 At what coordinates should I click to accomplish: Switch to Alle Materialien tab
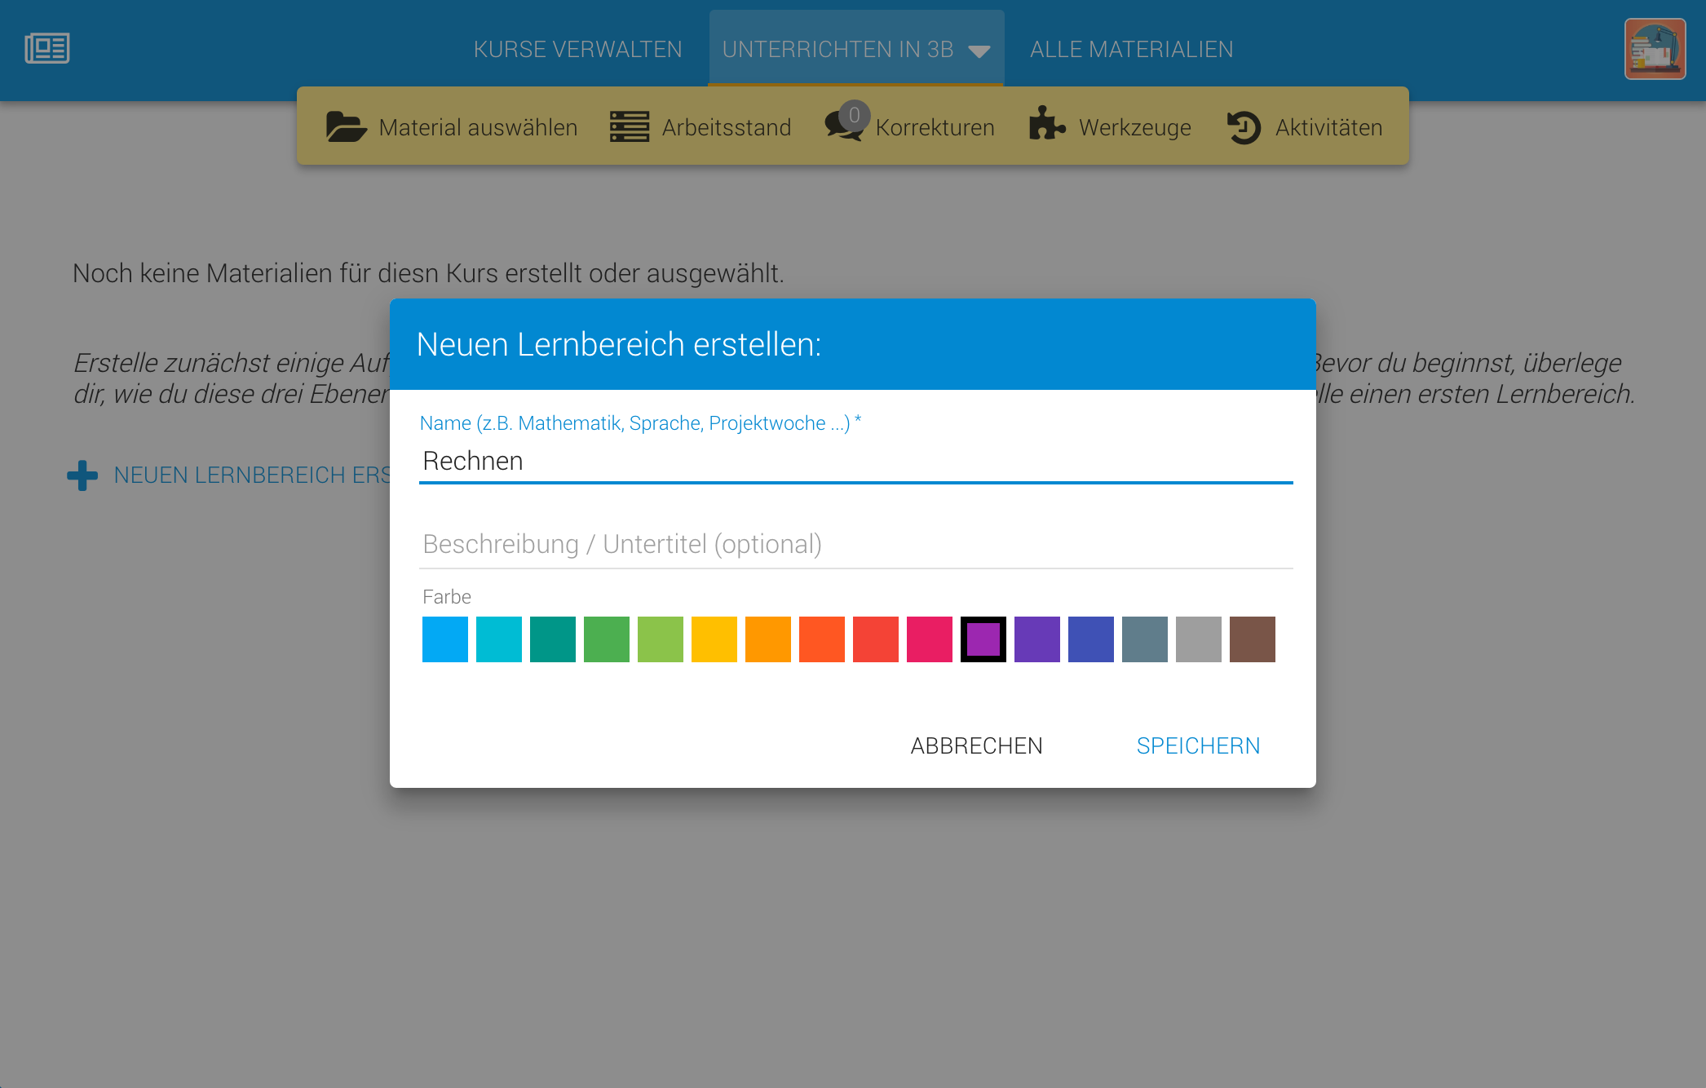tap(1131, 50)
